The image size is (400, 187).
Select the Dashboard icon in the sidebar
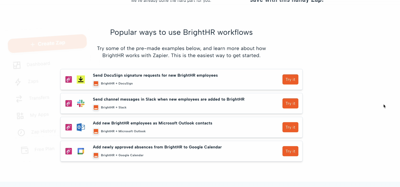17,65
